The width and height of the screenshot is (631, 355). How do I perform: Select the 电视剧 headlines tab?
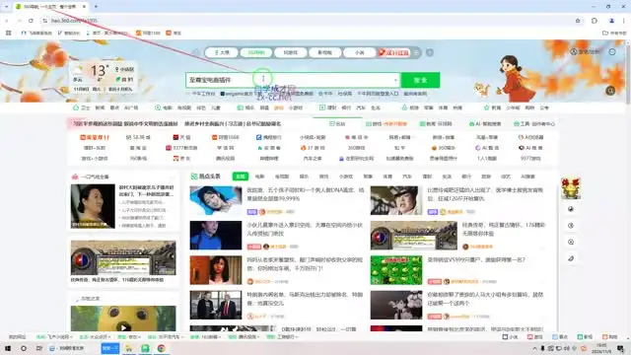point(282,177)
